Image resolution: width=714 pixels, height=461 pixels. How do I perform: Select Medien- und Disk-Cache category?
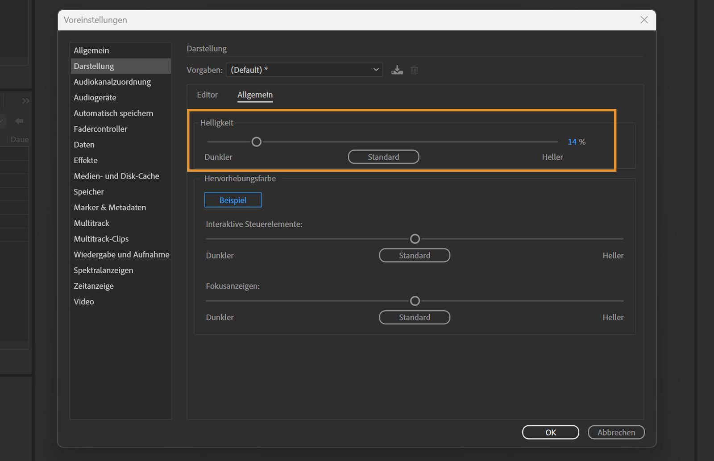116,176
